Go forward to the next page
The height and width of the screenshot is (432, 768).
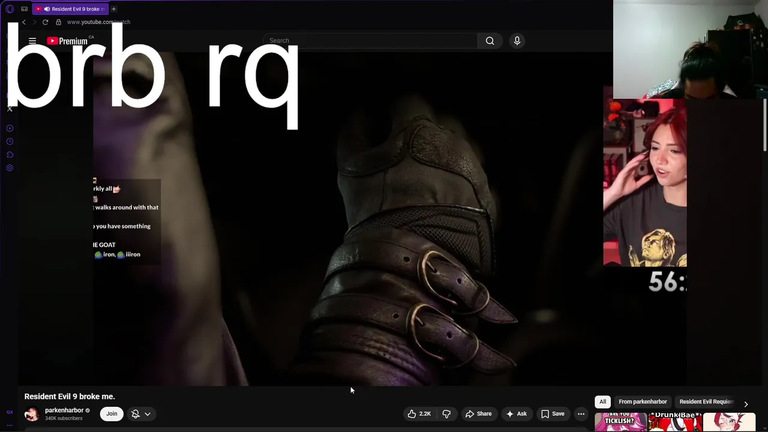coord(34,22)
